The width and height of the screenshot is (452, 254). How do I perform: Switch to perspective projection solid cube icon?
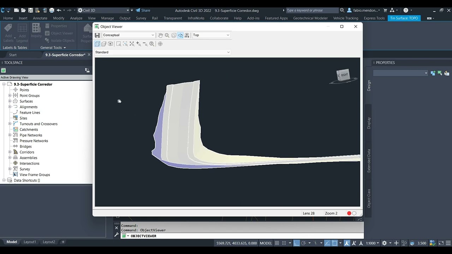click(x=104, y=44)
